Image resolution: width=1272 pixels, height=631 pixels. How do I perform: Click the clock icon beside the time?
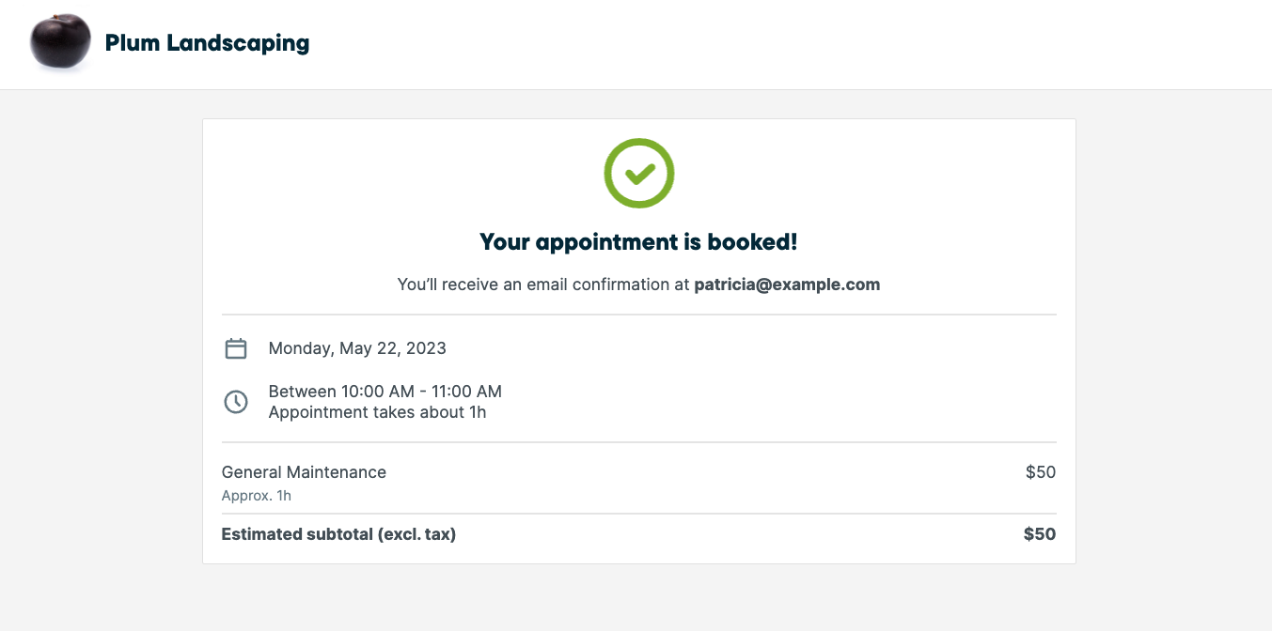pos(236,402)
